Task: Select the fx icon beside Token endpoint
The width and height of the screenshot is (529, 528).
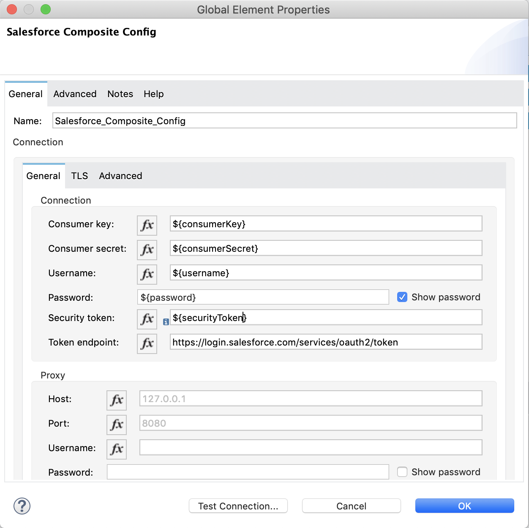Action: (x=147, y=343)
